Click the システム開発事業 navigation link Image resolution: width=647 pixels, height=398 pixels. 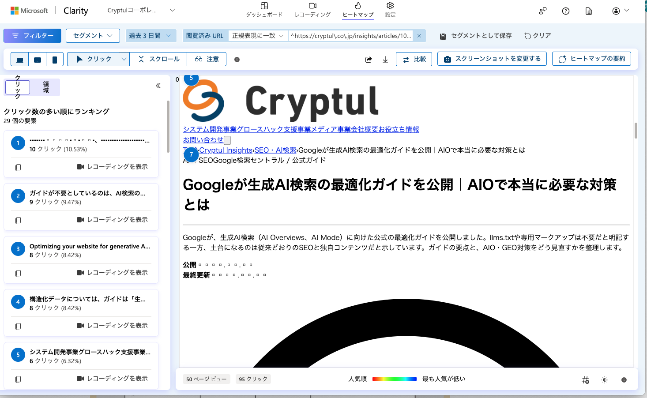tap(210, 129)
